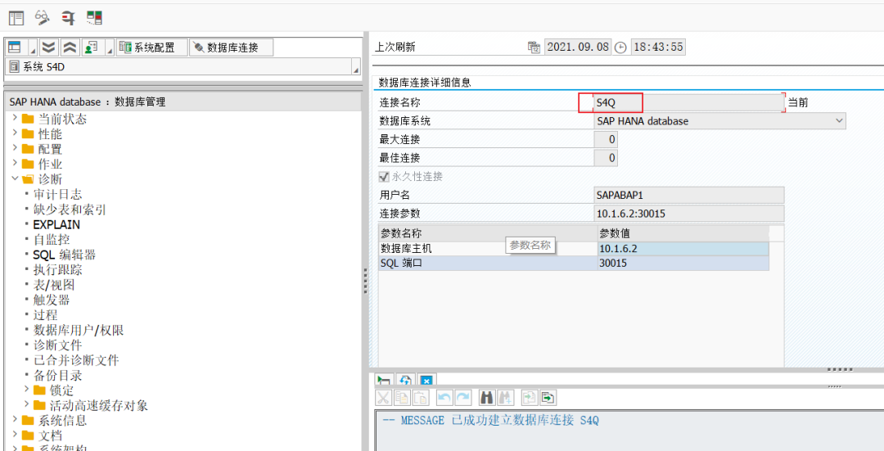
Task: Click the 连接名称 field showing S4Q
Action: [x=689, y=102]
